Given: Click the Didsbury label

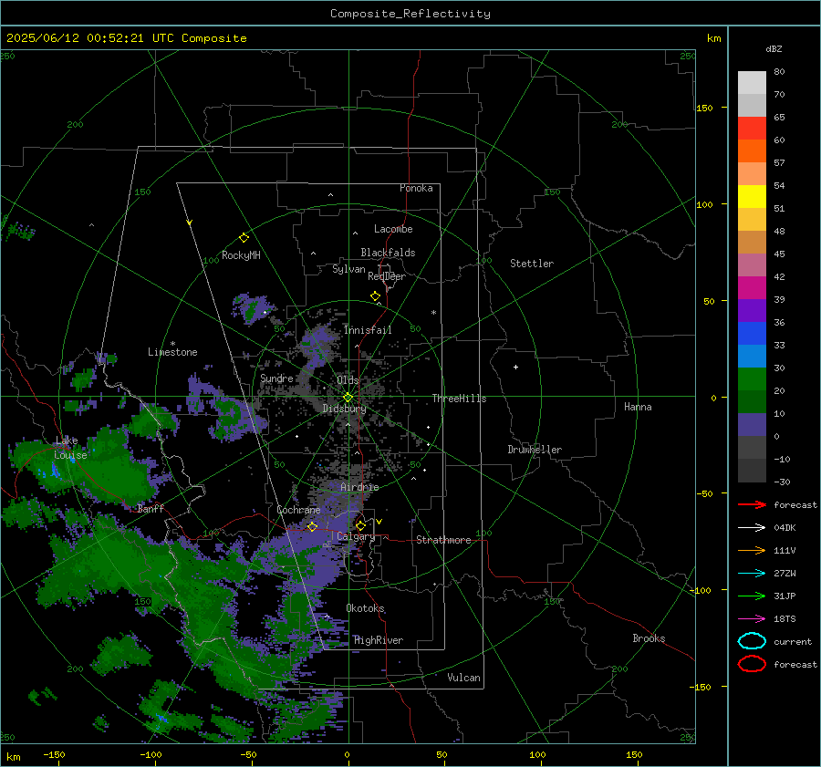Looking at the screenshot, I should point(344,409).
